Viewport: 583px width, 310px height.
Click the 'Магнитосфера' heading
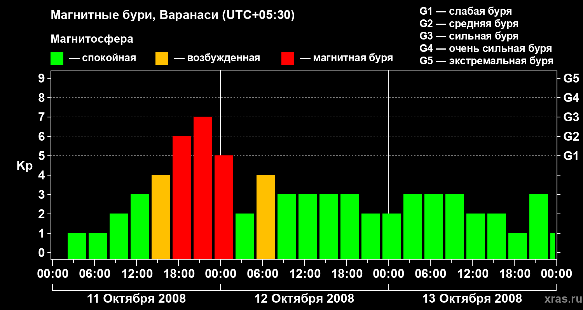click(x=92, y=39)
